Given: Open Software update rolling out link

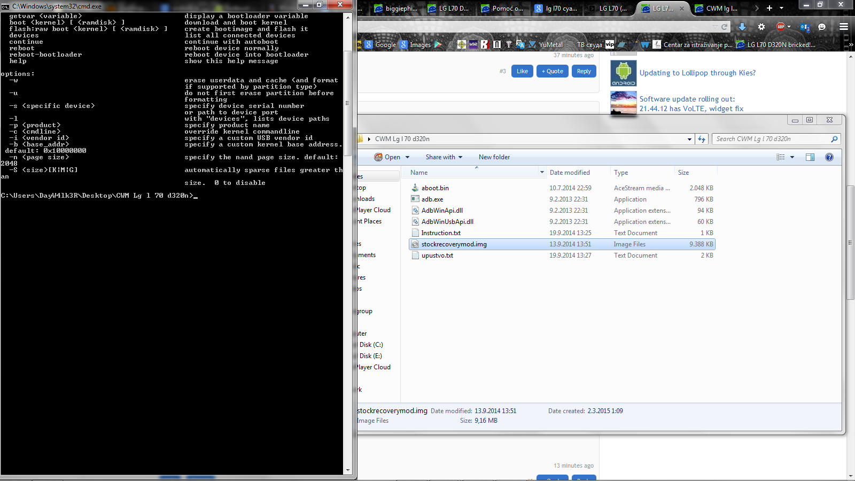Looking at the screenshot, I should pos(691,104).
